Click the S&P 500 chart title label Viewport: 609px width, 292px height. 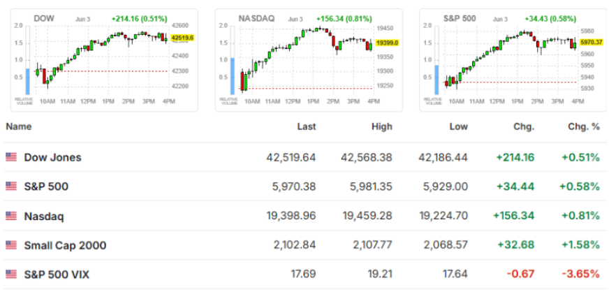460,18
